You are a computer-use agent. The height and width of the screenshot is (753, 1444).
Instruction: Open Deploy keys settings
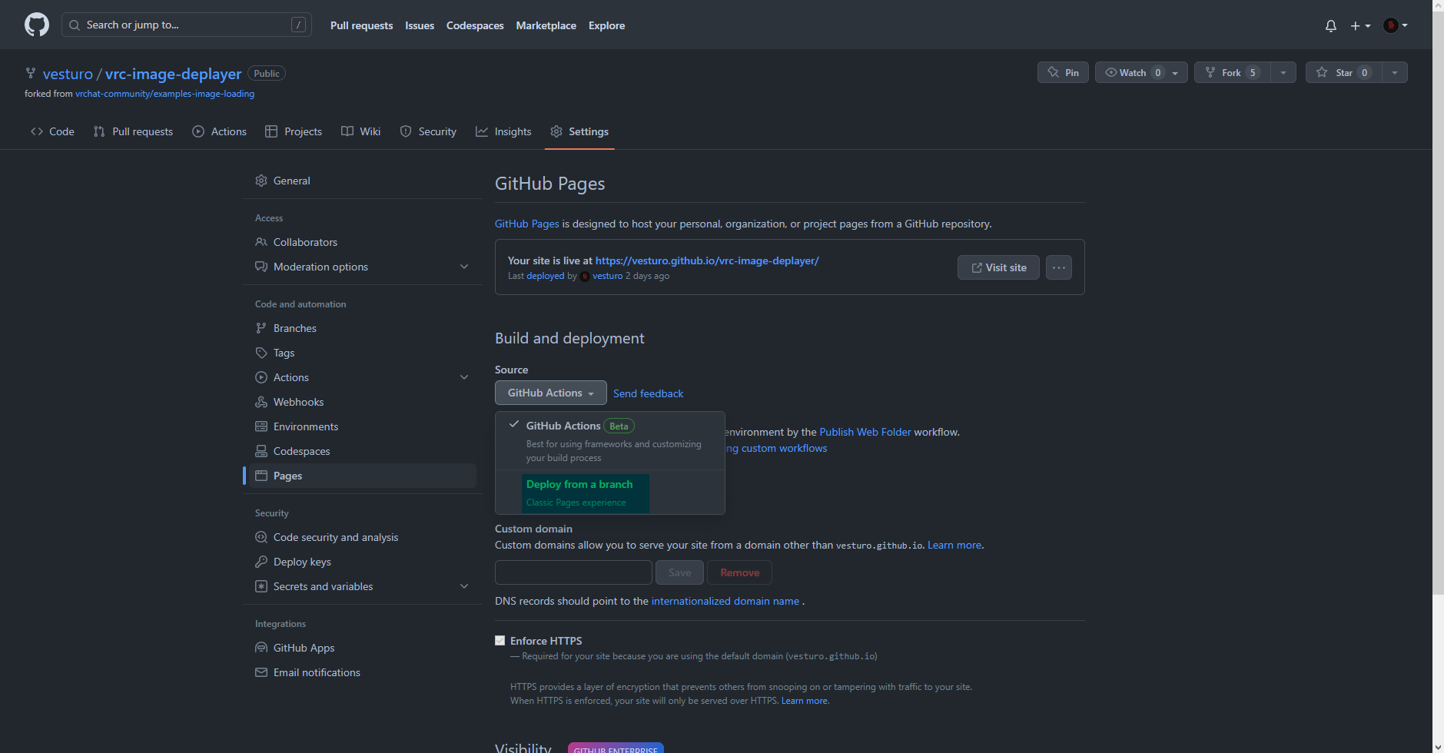(363, 562)
